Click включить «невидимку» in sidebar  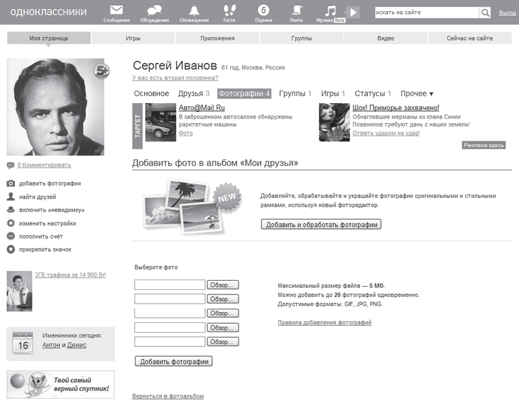tap(51, 210)
